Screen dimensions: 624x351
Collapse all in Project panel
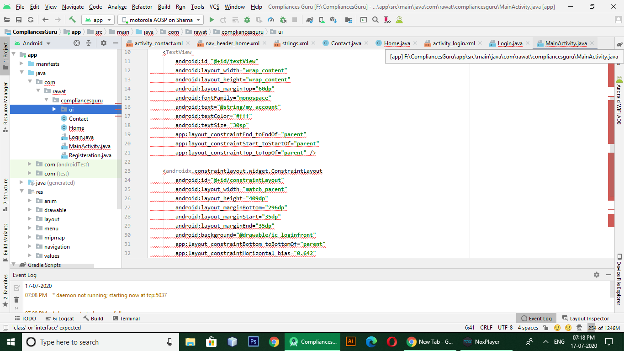coord(89,43)
